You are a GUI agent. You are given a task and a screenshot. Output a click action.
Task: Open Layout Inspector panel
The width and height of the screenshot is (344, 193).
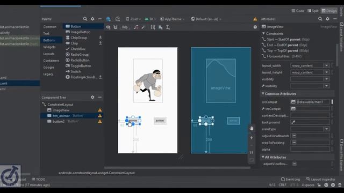[x=321, y=179]
